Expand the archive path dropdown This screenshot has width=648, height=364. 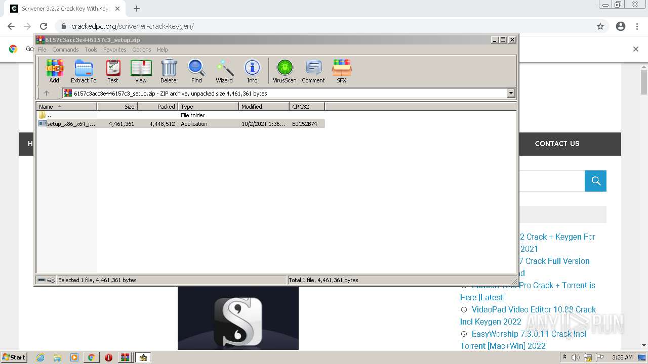pos(511,93)
